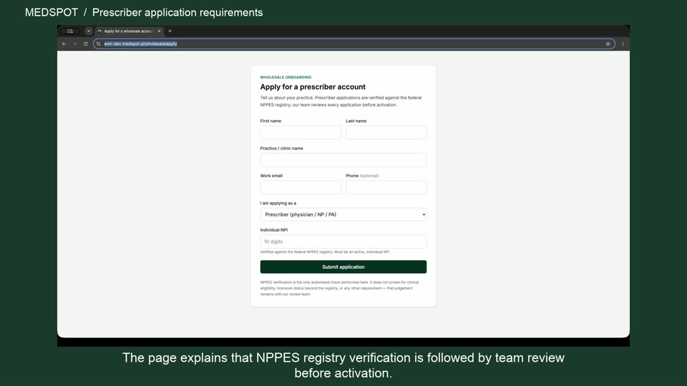This screenshot has height=386, width=687.
Task: Bookmark this page with the star icon
Action: [x=608, y=44]
